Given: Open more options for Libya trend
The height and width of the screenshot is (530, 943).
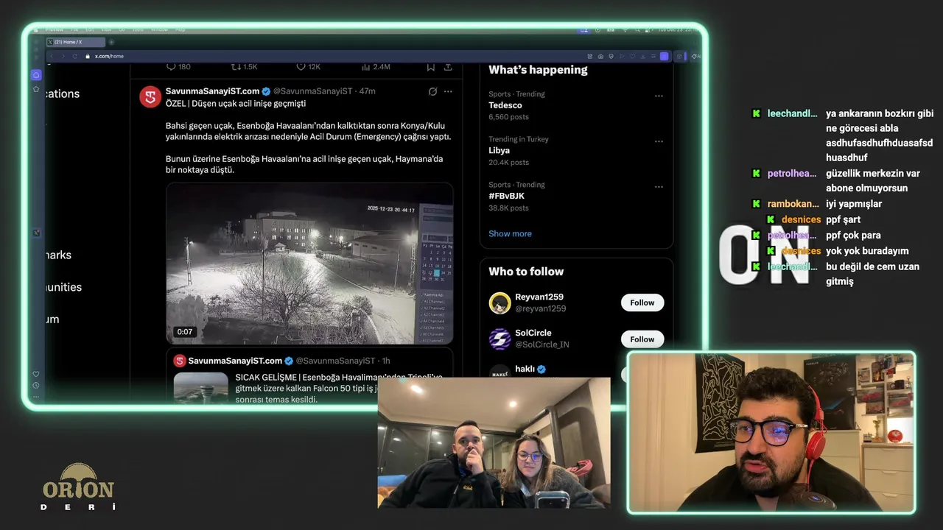Looking at the screenshot, I should click(659, 141).
